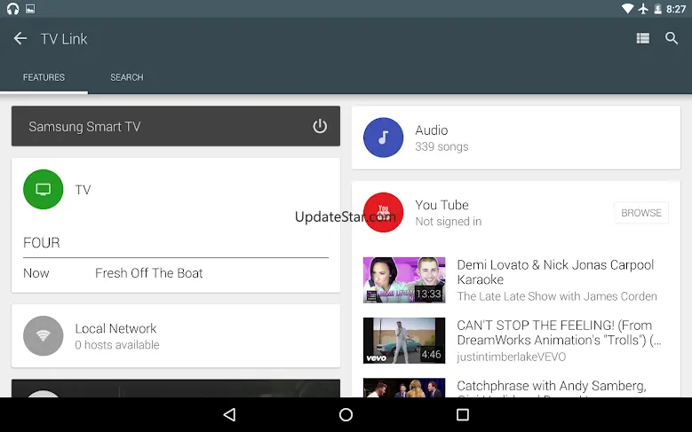This screenshot has height=432, width=692.
Task: Tap the image notification icon in status bar
Action: 30,8
